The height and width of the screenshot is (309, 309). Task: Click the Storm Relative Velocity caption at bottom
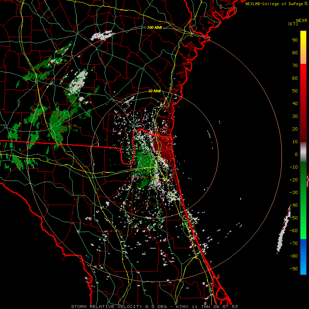(x=154, y=307)
